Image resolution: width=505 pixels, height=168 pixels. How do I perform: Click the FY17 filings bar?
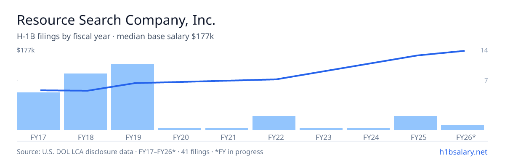pos(38,111)
